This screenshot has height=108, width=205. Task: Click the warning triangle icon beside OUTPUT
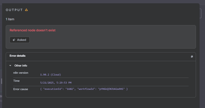26,10
